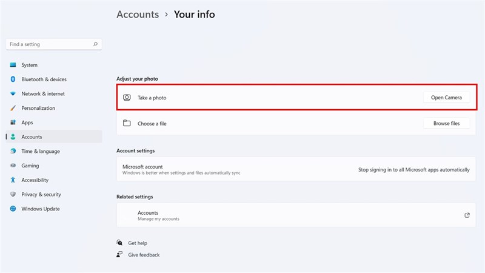The image size is (485, 273).
Task: Go to Gaming settings
Action: [x=54, y=165]
